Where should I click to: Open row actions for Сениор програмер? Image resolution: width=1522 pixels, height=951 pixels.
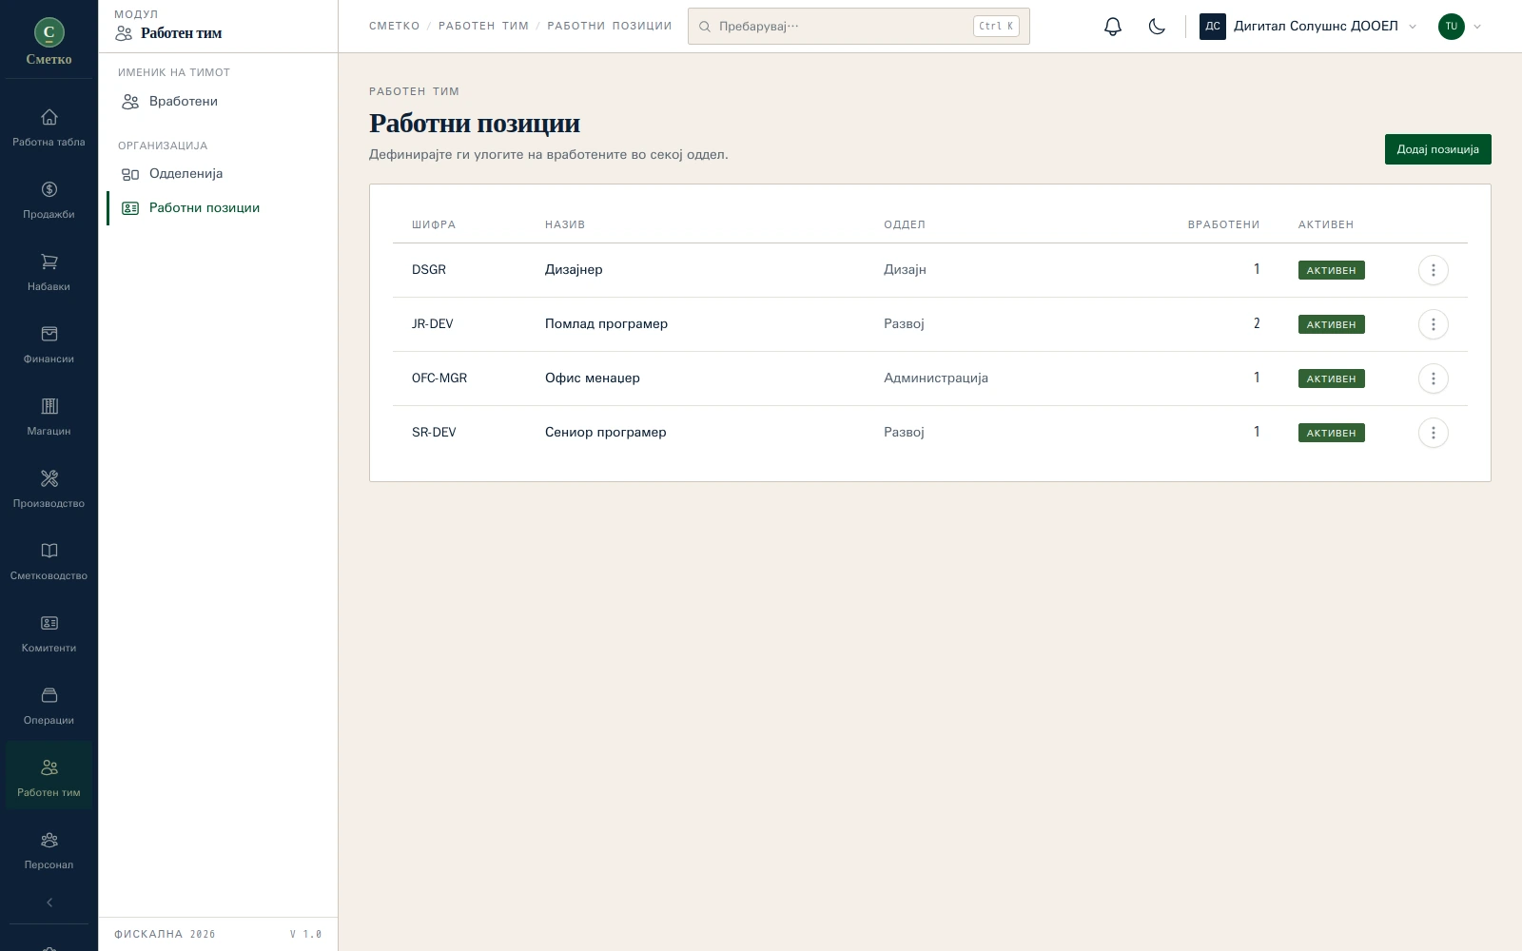1433,433
